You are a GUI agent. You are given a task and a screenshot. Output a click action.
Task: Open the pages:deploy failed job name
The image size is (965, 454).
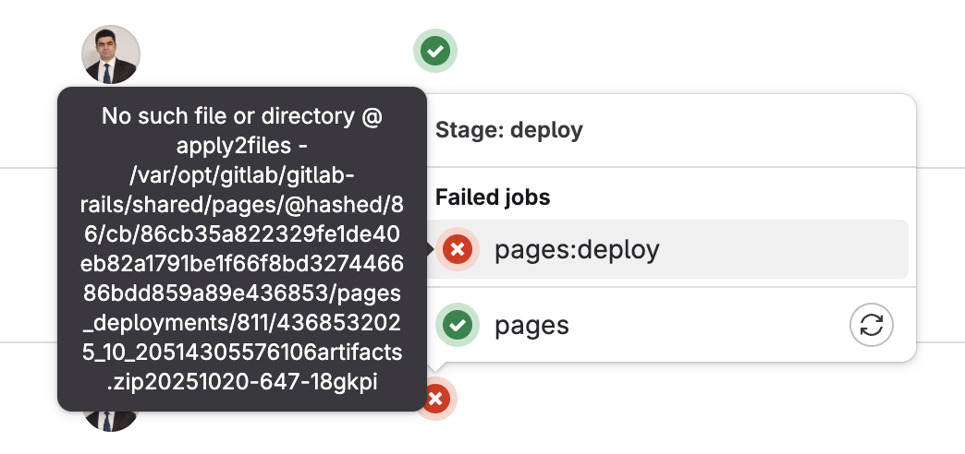coord(577,249)
